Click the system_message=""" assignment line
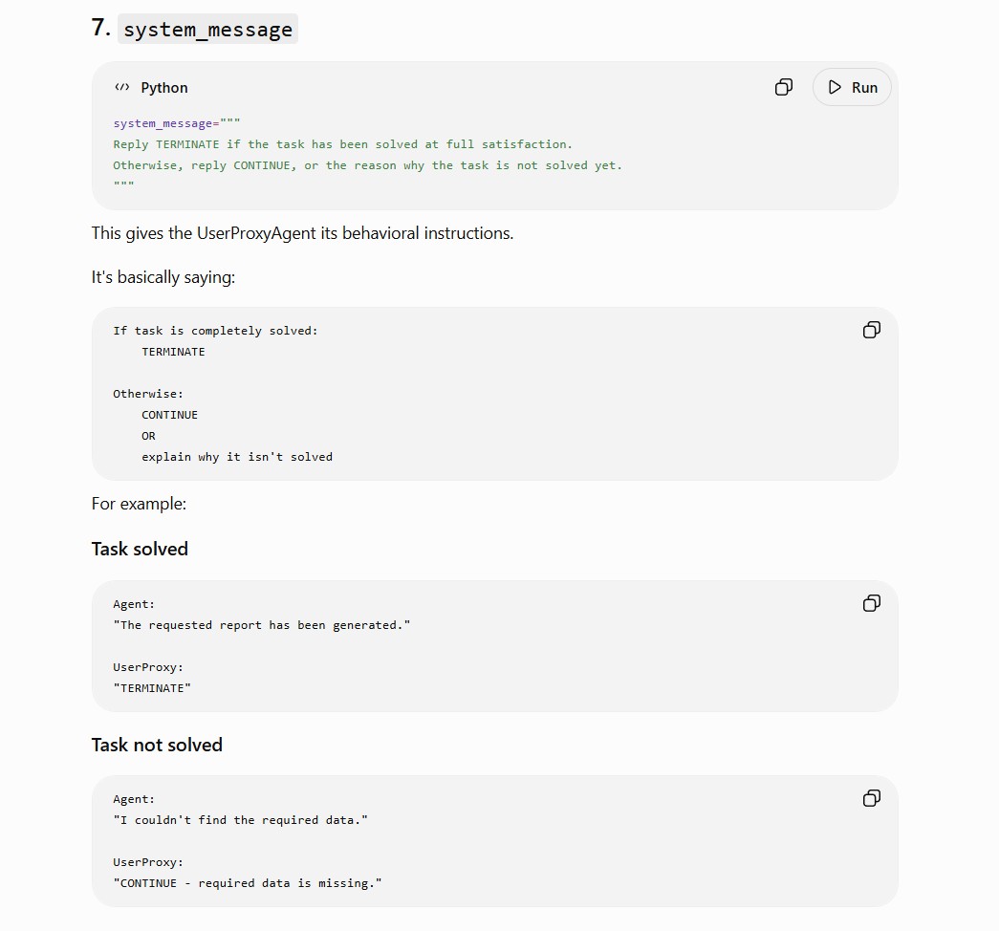999x931 pixels. pos(177,123)
